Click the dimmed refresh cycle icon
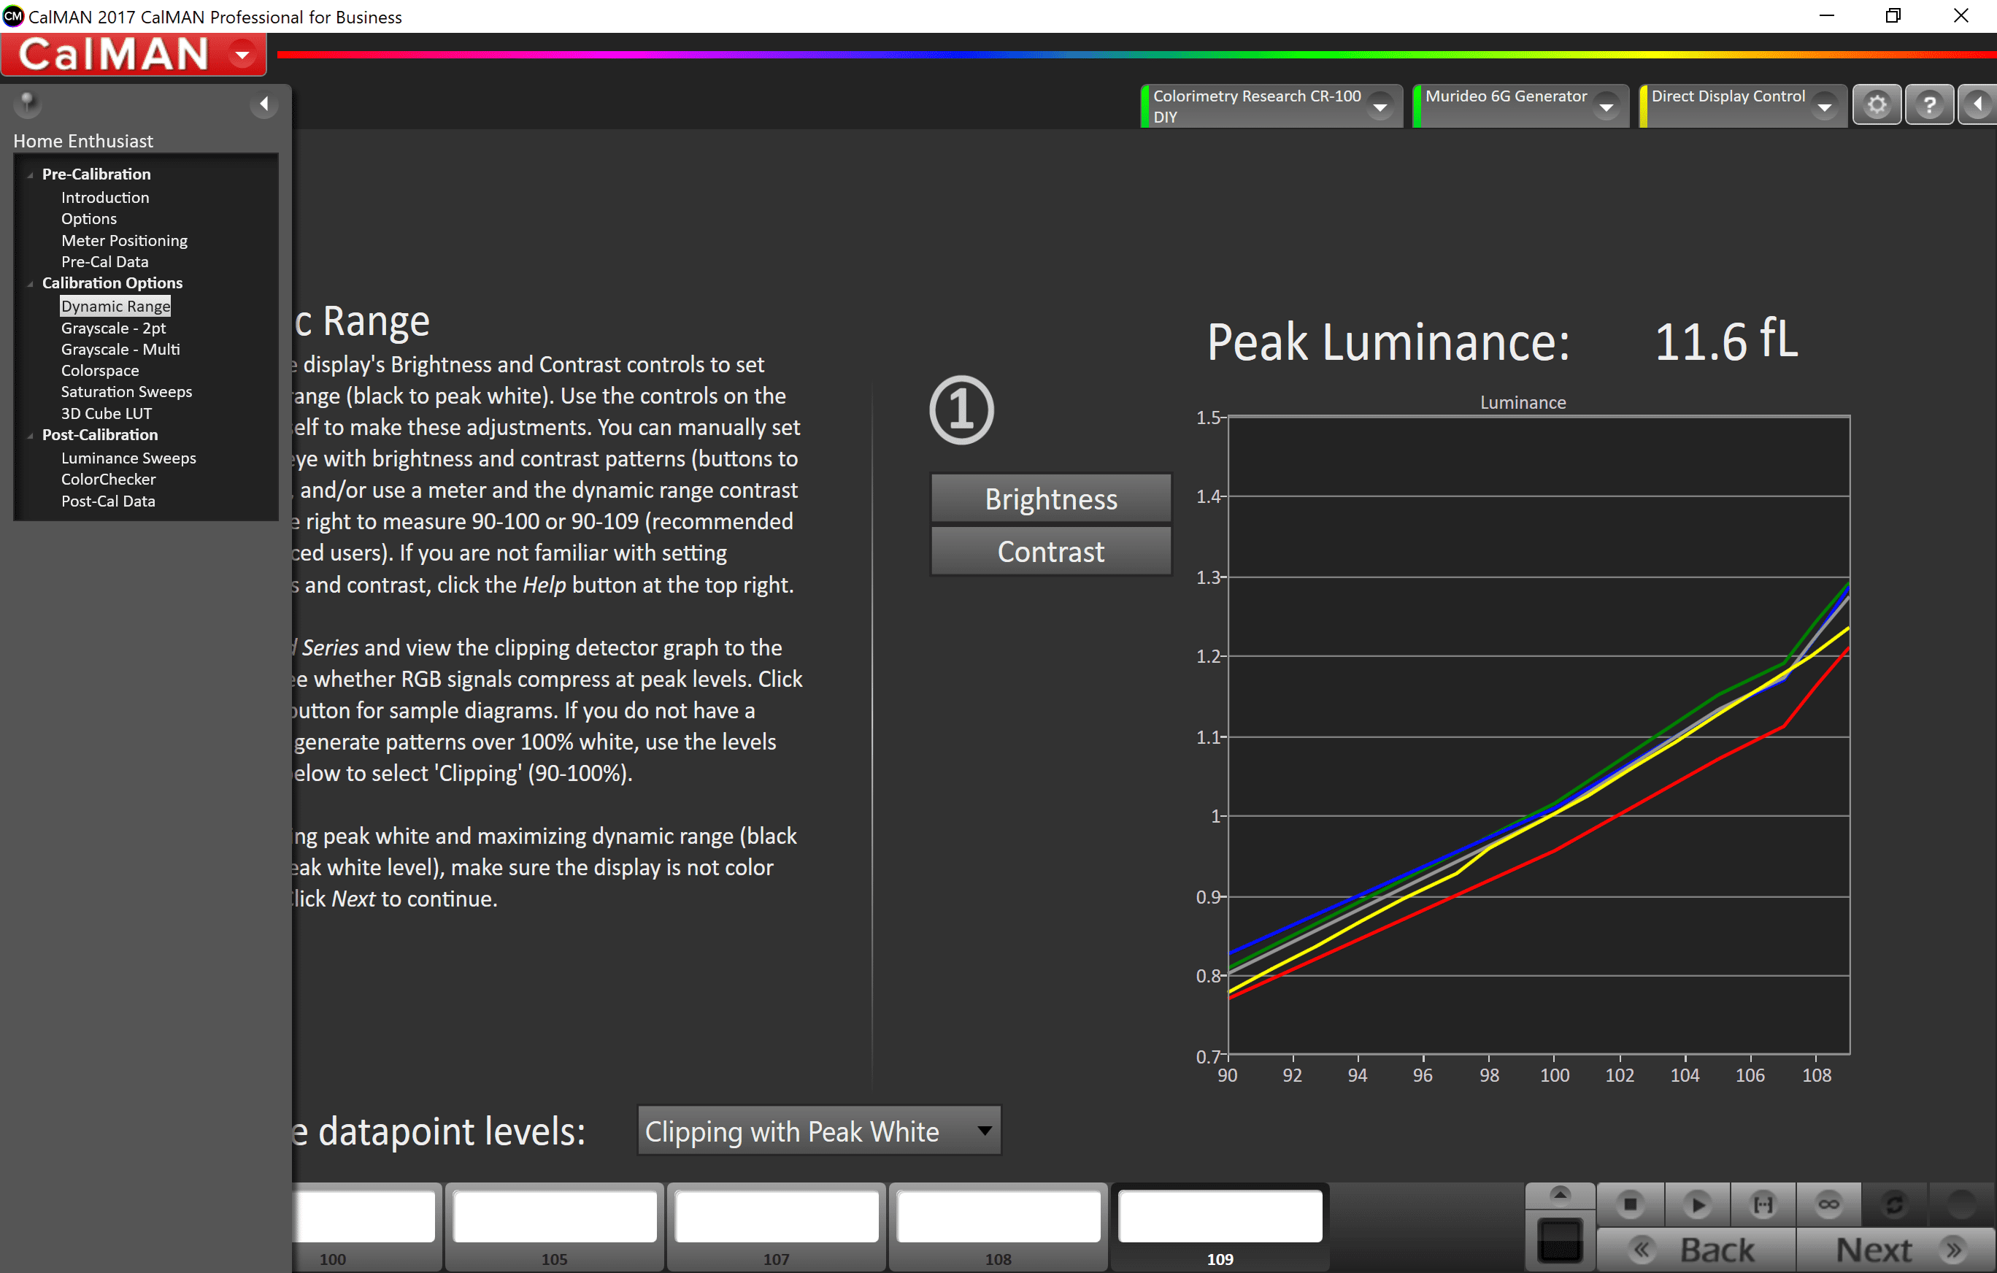The height and width of the screenshot is (1273, 1997). click(1894, 1205)
